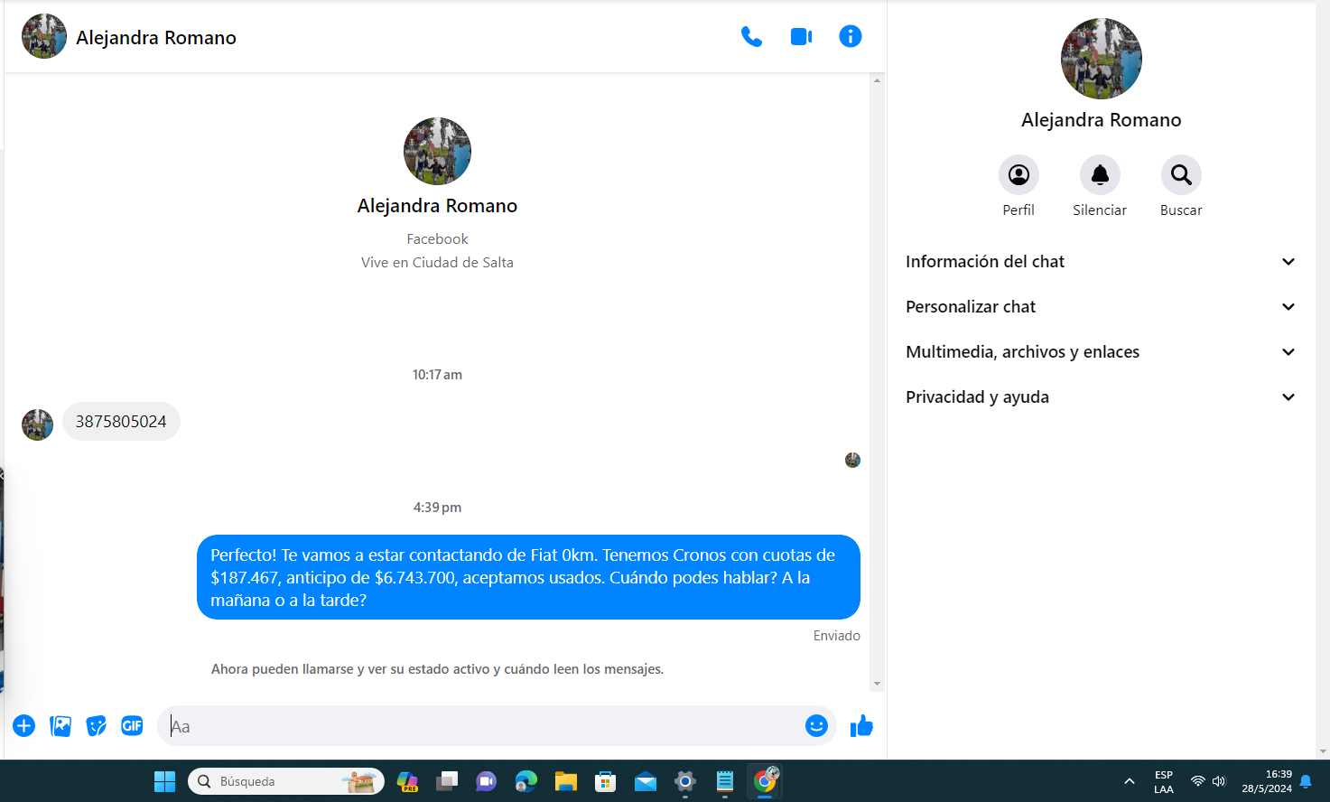Show hidden system tray icons
The width and height of the screenshot is (1330, 802).
coord(1130,781)
